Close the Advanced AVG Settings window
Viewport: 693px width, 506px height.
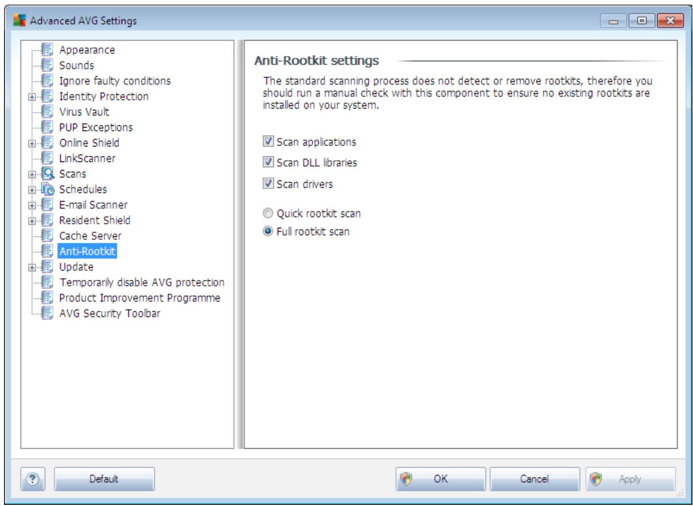tap(671, 22)
